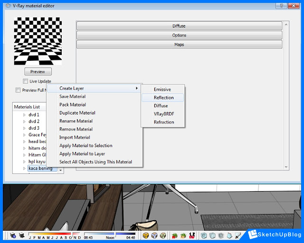
Task: Create a Diffuse layer from submenu
Action: [162, 106]
